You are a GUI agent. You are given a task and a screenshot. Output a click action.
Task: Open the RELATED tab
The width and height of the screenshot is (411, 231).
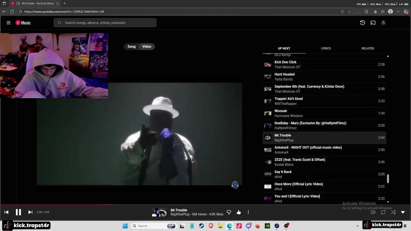click(x=368, y=48)
